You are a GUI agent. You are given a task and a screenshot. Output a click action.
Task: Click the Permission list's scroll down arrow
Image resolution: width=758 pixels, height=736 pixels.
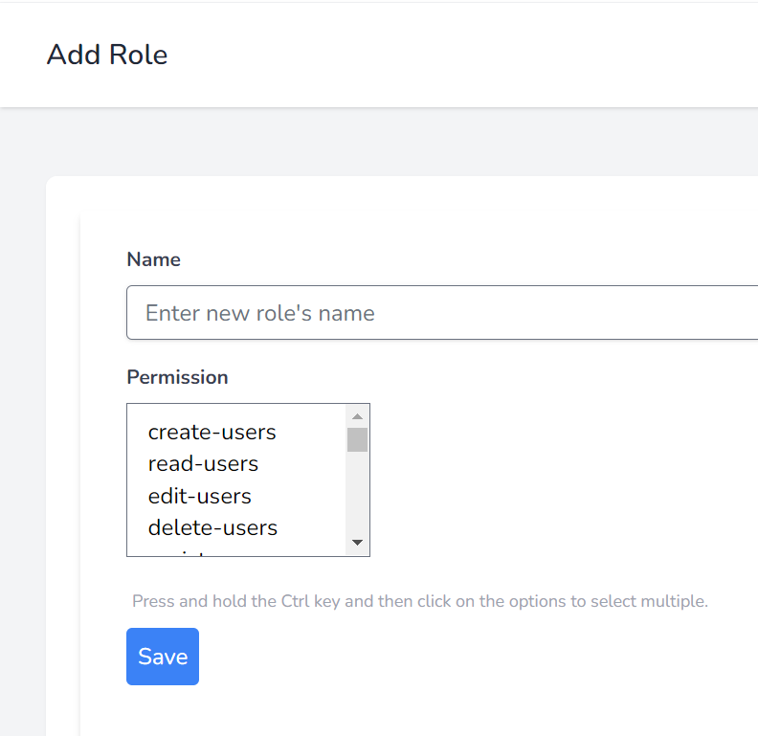point(358,543)
